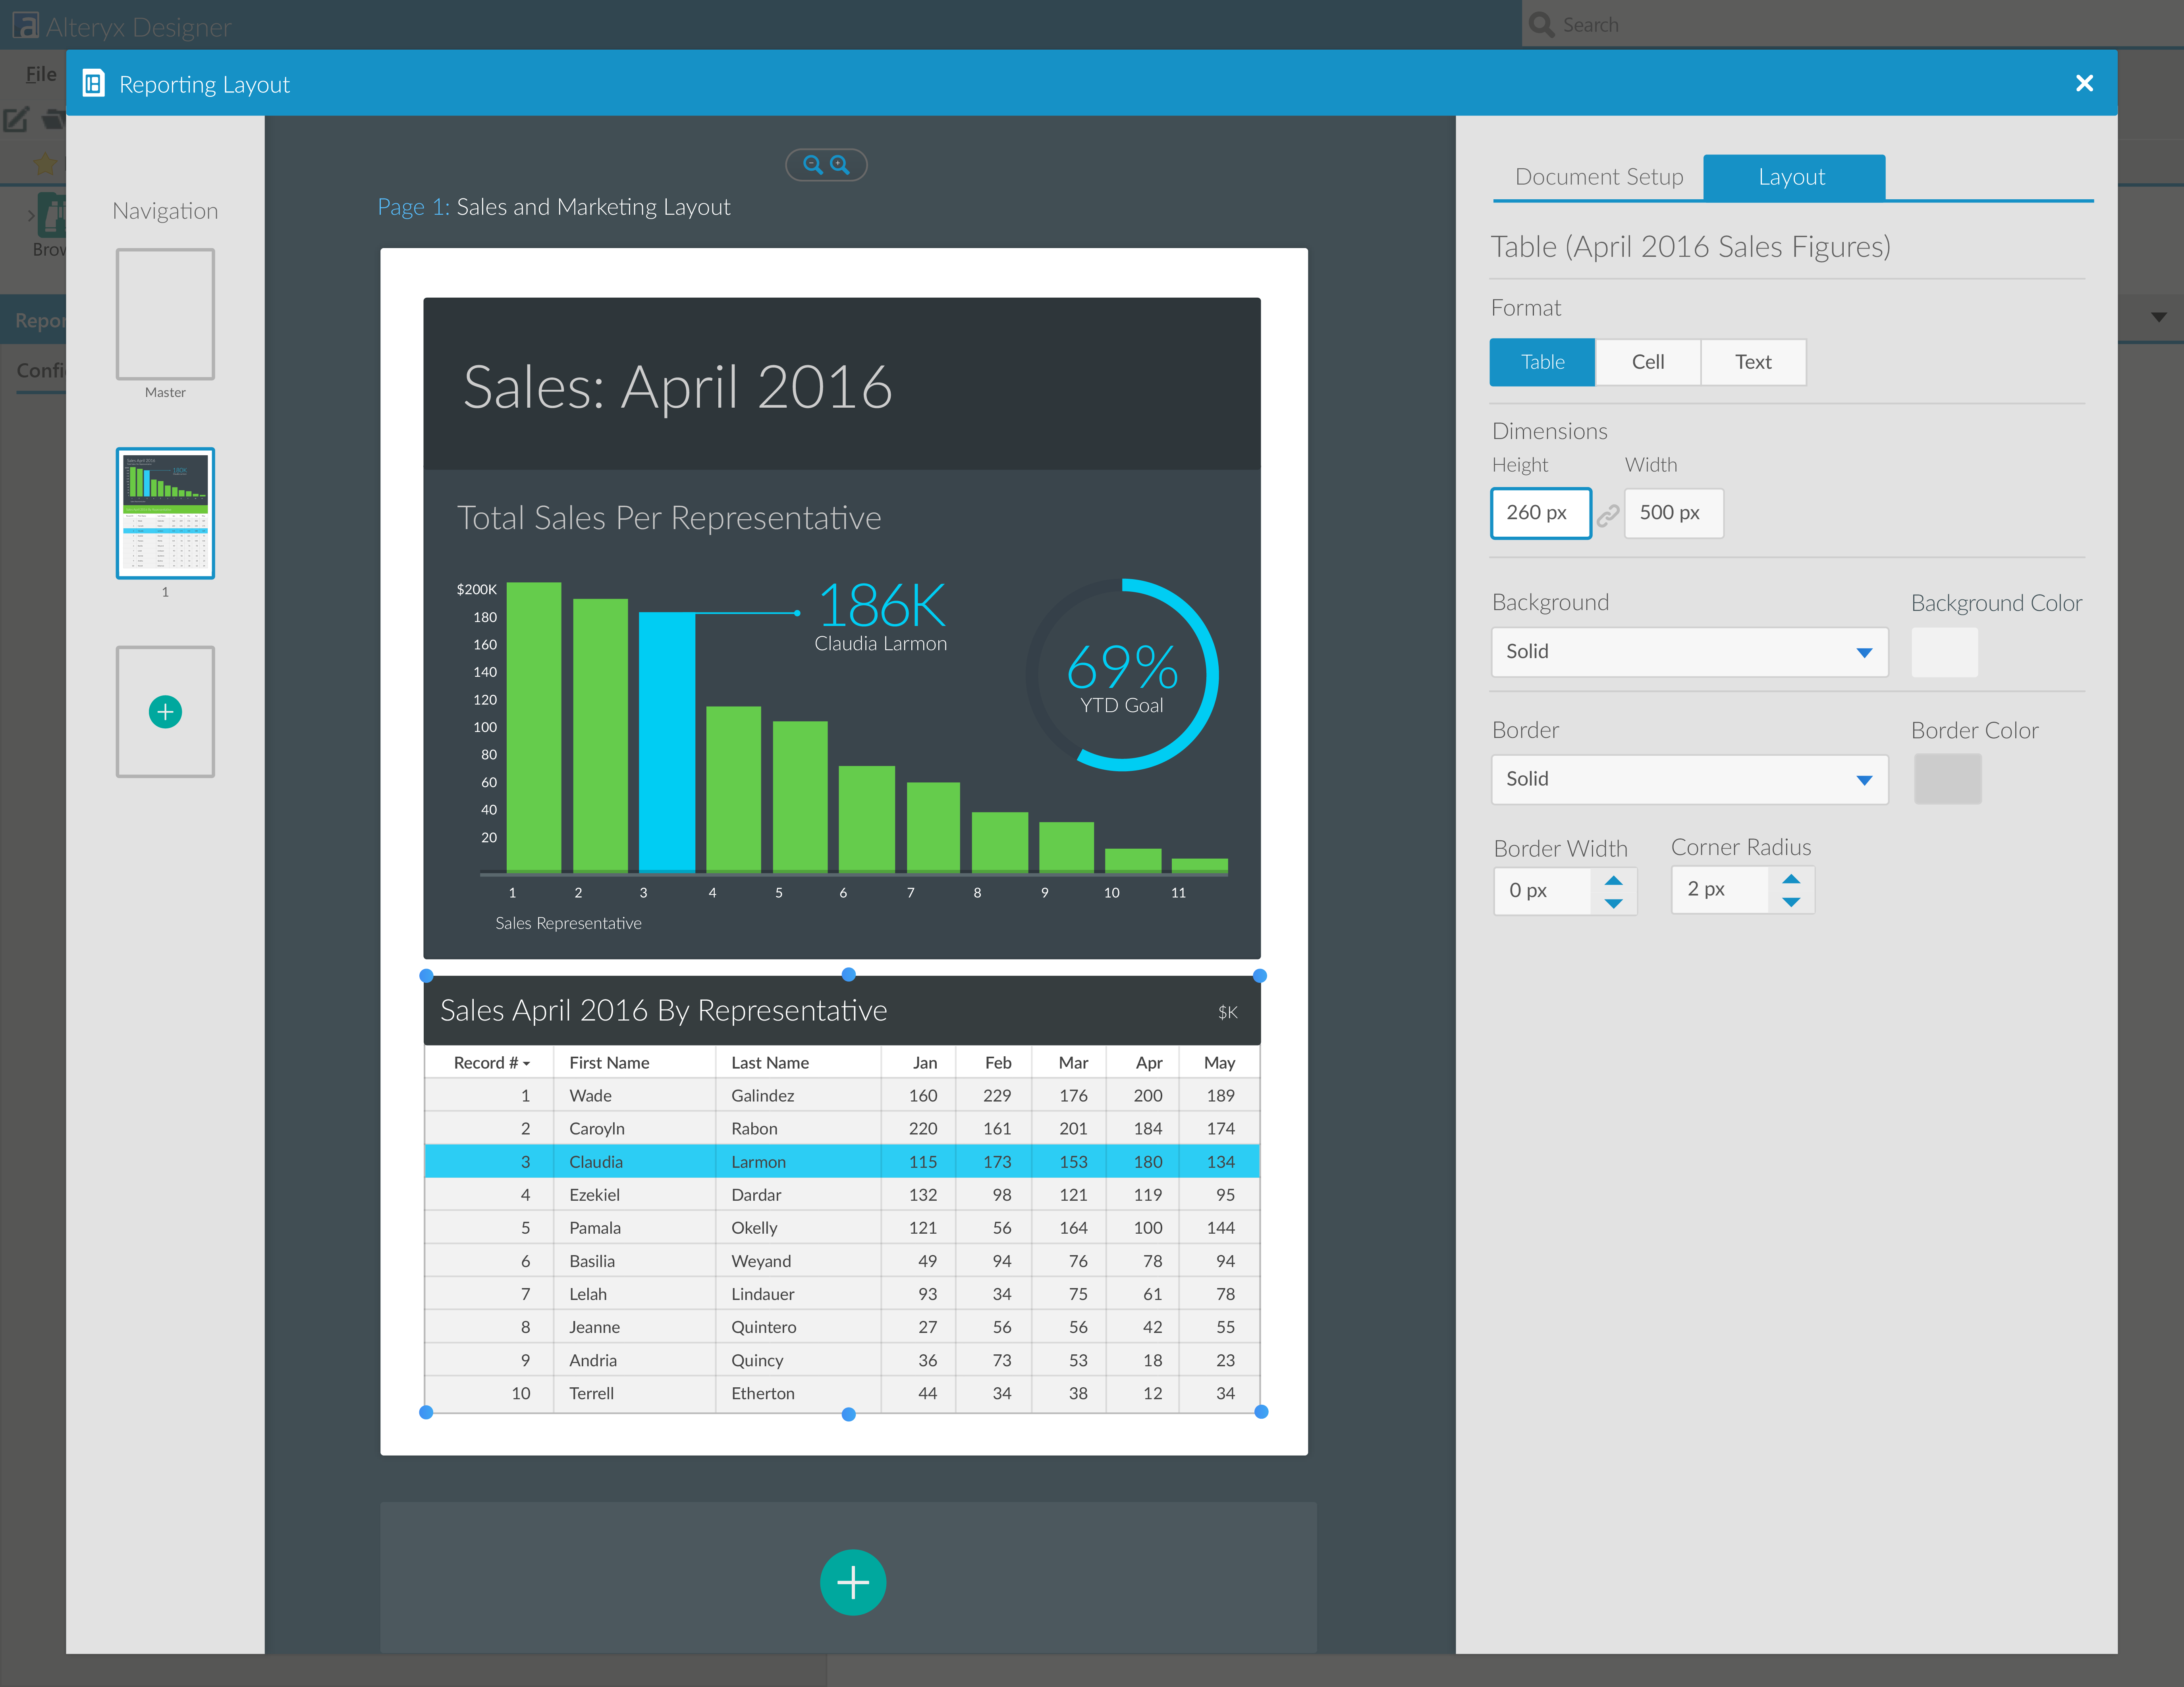Image resolution: width=2184 pixels, height=1687 pixels.
Task: Click the zoom out magnifier icon
Action: (x=812, y=165)
